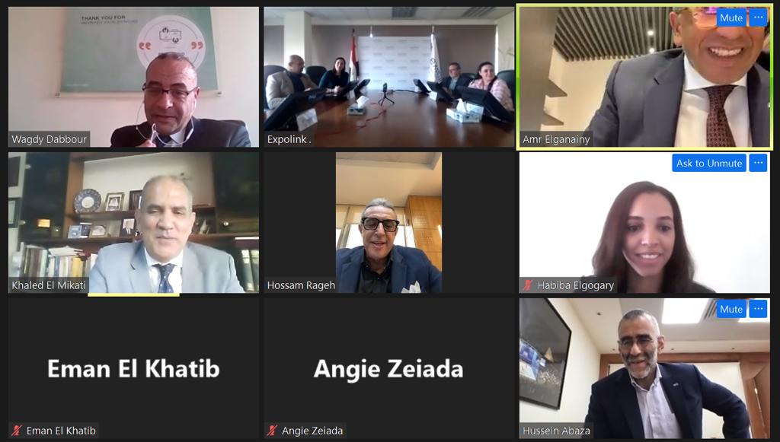Mute Hussein Abaza's microphone
Image resolution: width=780 pixels, height=442 pixels.
[x=731, y=309]
